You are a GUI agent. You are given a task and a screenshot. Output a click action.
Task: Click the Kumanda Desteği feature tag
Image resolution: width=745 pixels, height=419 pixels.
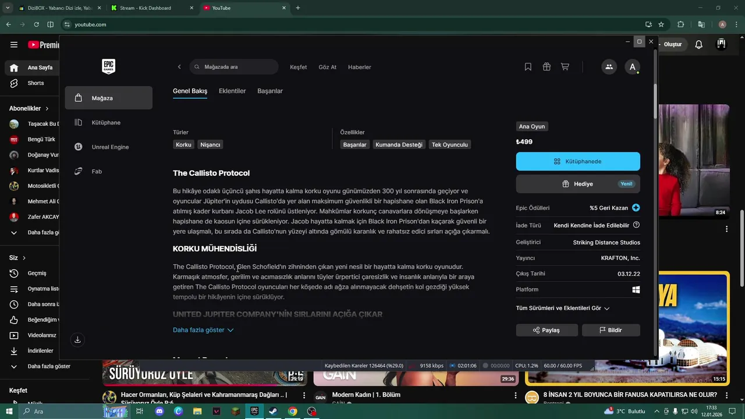(399, 144)
